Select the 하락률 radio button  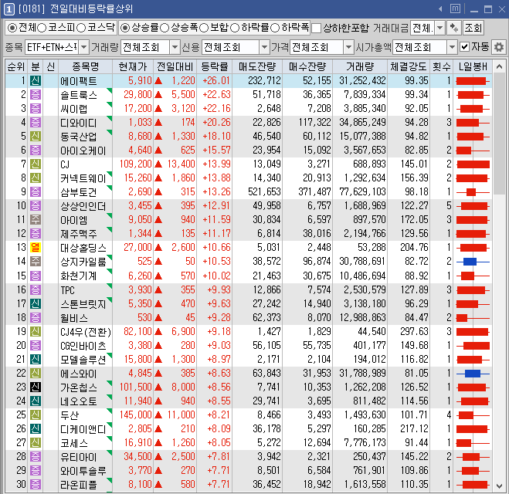235,28
